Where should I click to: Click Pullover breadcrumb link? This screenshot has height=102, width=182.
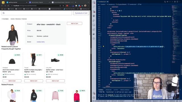[24, 19]
